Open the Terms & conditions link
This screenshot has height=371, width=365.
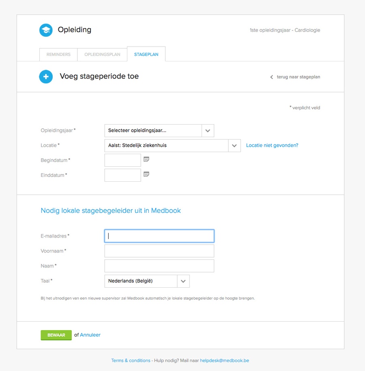[x=131, y=360]
